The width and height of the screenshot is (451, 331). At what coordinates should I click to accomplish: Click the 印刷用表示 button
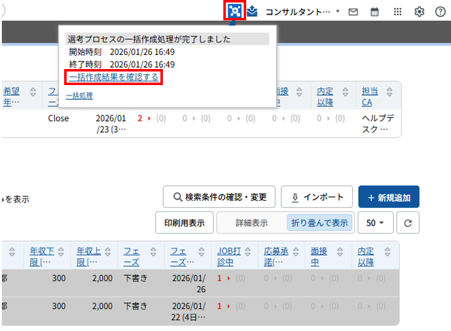pos(184,223)
